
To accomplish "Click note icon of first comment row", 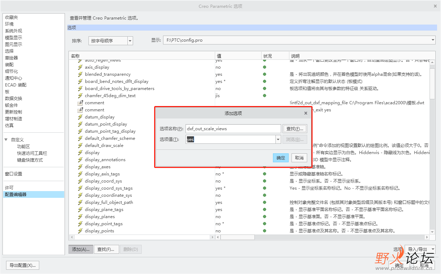I will (80, 103).
